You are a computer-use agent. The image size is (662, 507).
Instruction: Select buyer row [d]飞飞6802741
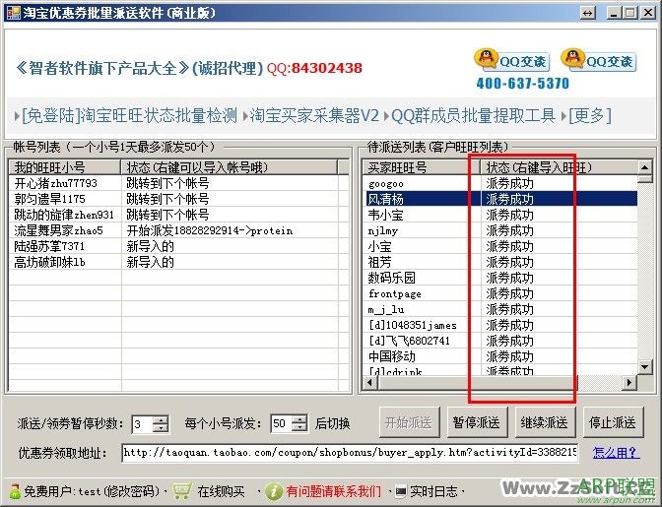(500, 341)
